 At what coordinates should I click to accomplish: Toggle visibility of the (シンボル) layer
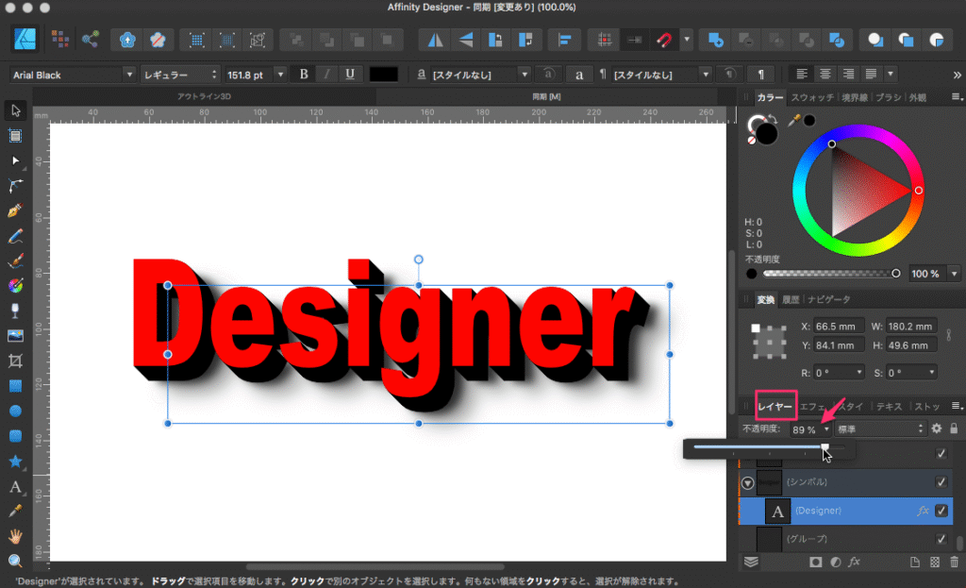pos(941,482)
